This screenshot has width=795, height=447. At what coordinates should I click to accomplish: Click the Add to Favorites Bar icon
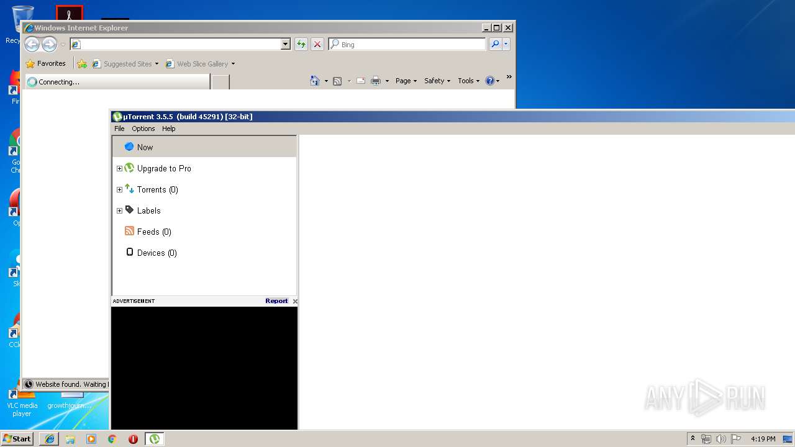click(x=82, y=63)
